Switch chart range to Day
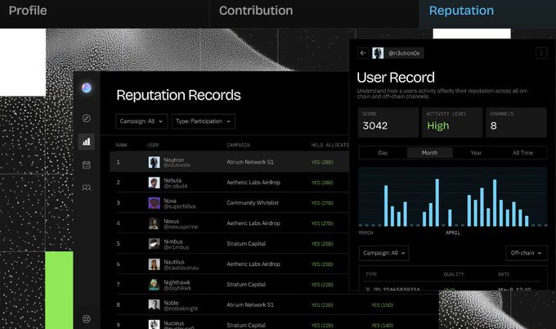Screen dimensions: 556x329 [x=383, y=153]
